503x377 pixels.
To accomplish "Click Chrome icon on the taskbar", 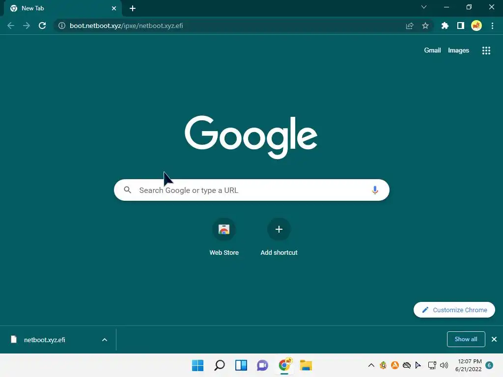I will (284, 365).
